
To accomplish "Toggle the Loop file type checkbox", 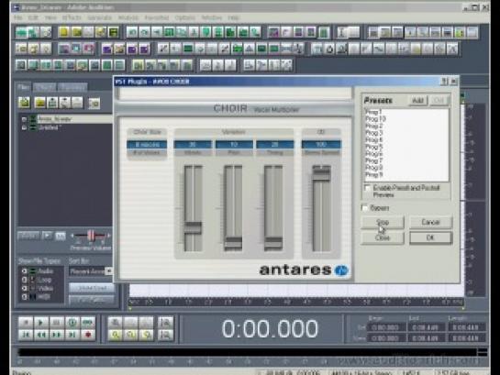I will click(x=25, y=280).
